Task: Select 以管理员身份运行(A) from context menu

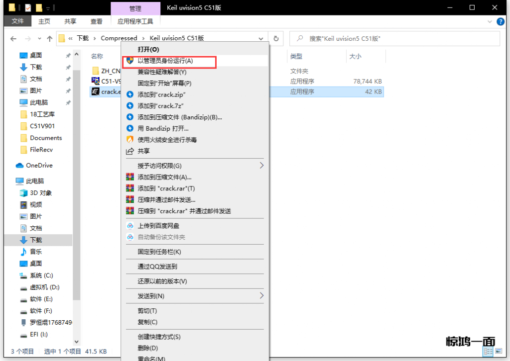Action: point(165,61)
